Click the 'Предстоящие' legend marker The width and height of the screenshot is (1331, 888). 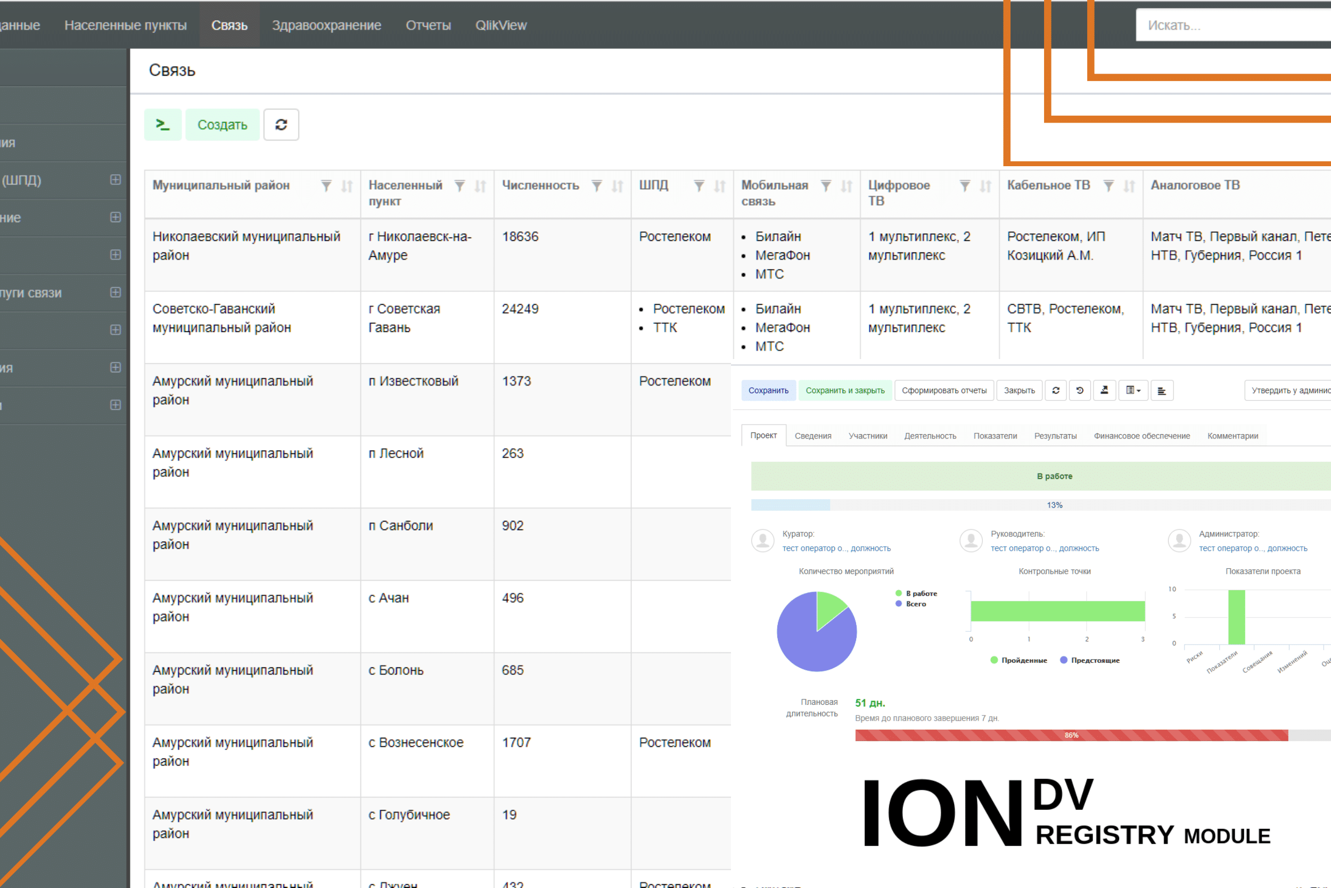click(1064, 660)
